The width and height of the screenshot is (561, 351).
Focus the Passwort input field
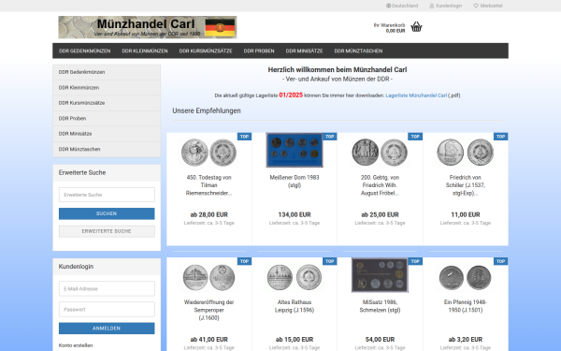107,310
